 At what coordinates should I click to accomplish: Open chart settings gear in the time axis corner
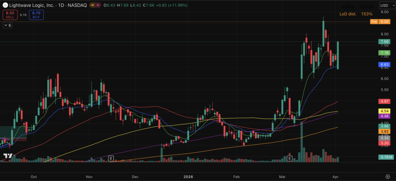(x=387, y=176)
